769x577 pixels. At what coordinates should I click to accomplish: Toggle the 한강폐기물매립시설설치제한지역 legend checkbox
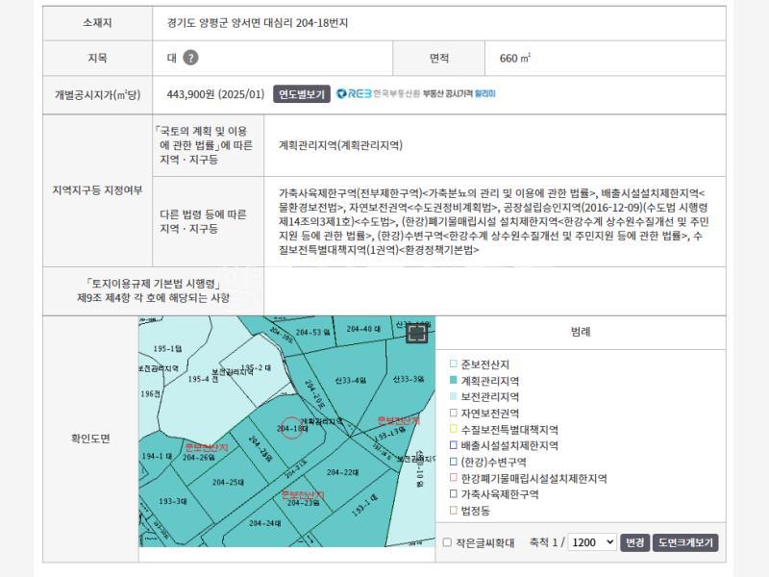point(453,477)
